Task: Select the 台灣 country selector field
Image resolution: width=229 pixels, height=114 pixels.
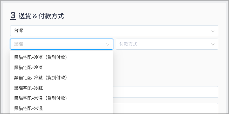Action: pos(114,31)
